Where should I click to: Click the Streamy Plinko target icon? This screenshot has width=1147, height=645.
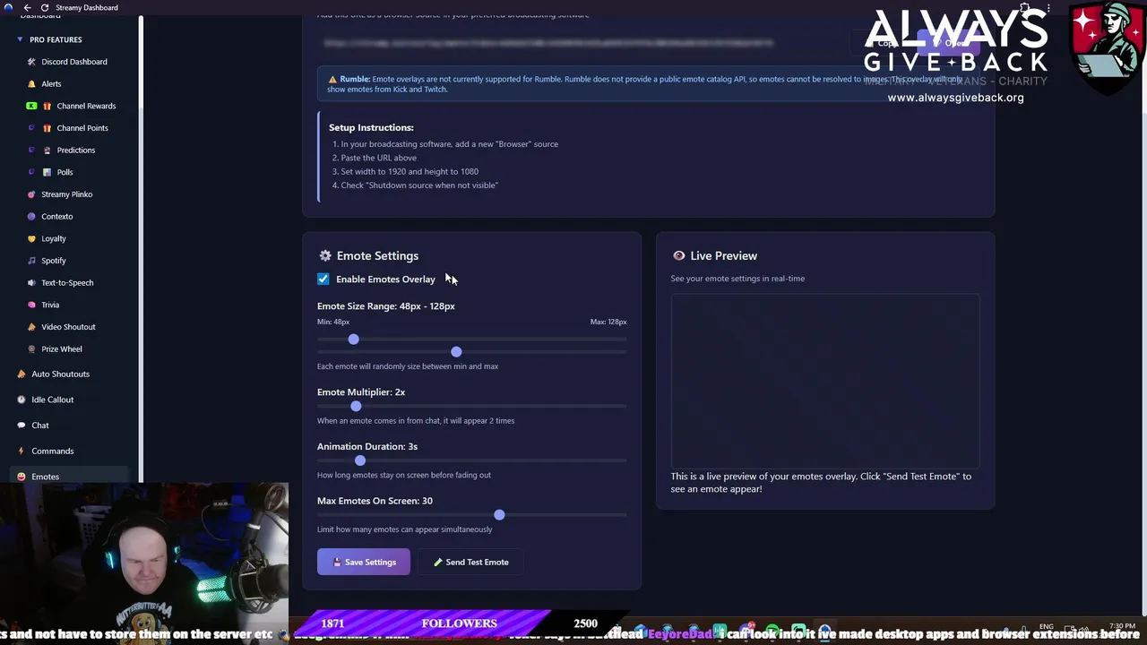pyautogui.click(x=32, y=194)
